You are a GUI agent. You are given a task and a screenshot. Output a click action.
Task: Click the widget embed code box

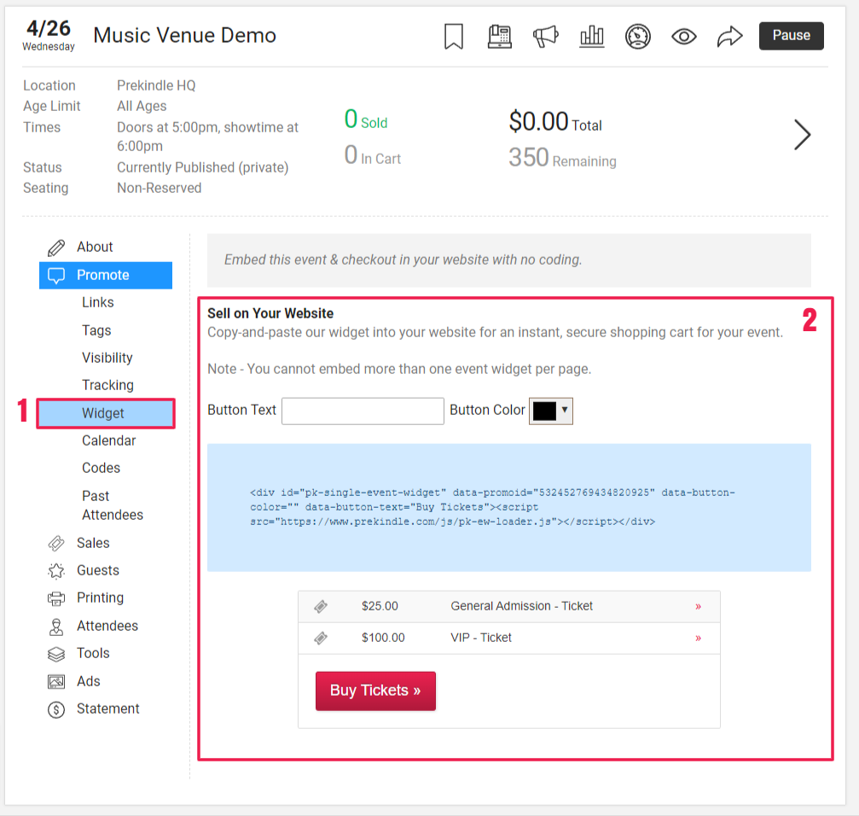pyautogui.click(x=509, y=508)
